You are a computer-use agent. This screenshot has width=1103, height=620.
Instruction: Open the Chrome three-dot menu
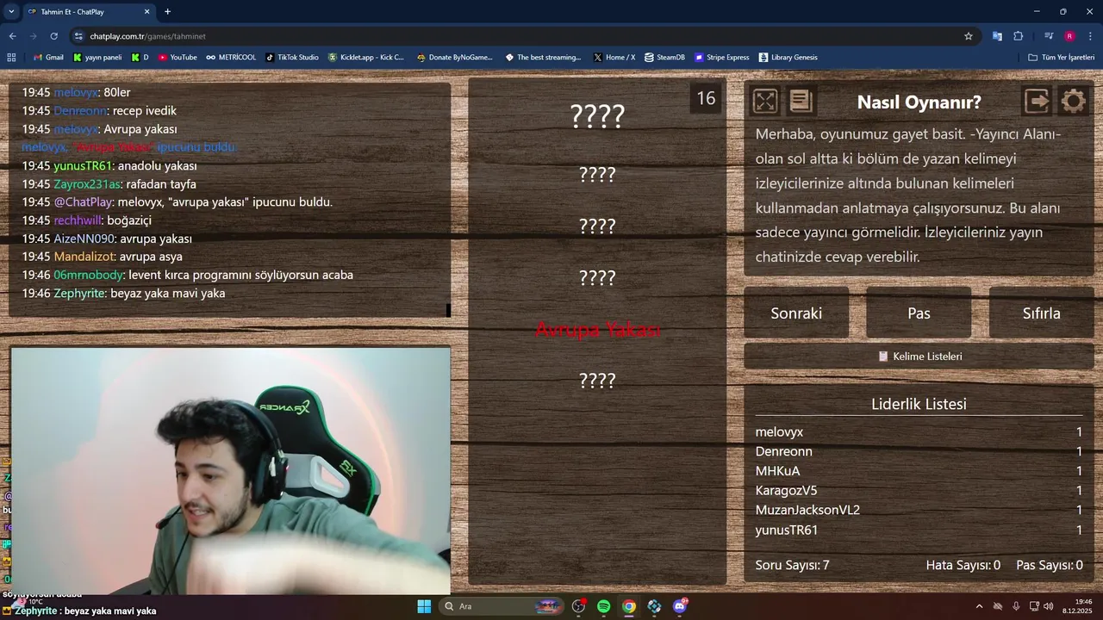point(1090,36)
